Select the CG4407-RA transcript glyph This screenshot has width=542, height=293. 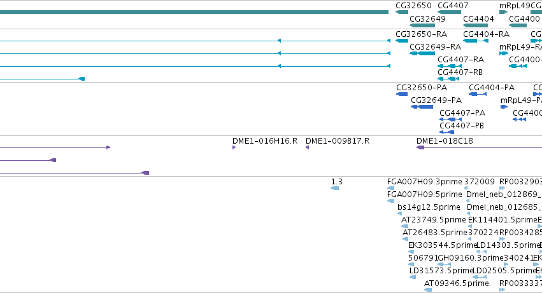click(450, 66)
